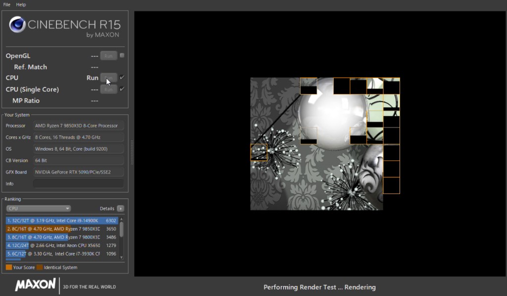The width and height of the screenshot is (507, 296).
Task: Click the Ref. Match label
Action: coord(30,67)
